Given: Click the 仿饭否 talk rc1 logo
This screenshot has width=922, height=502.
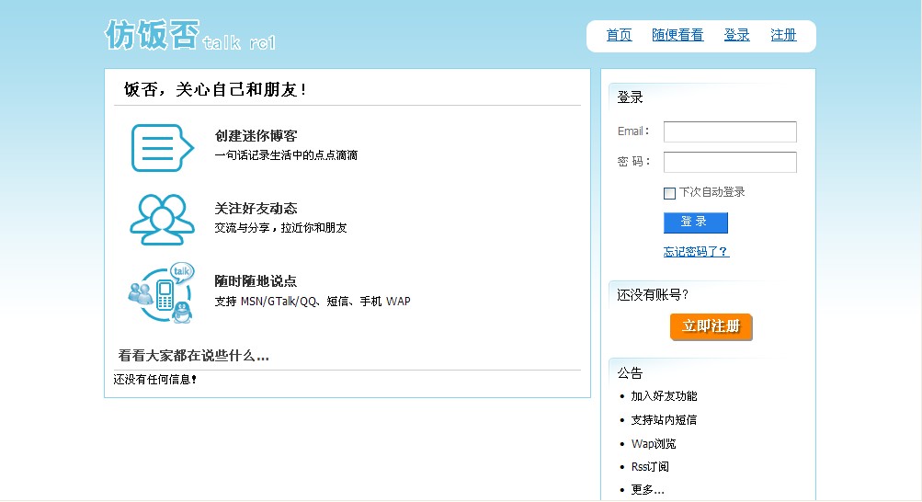Looking at the screenshot, I should [190, 35].
